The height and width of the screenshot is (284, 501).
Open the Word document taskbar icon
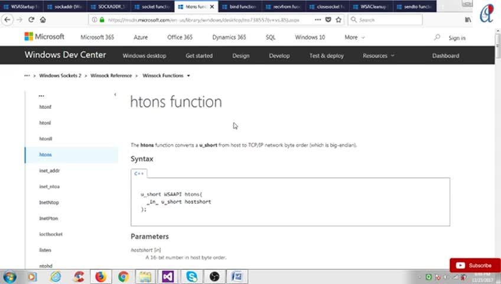coord(237,277)
